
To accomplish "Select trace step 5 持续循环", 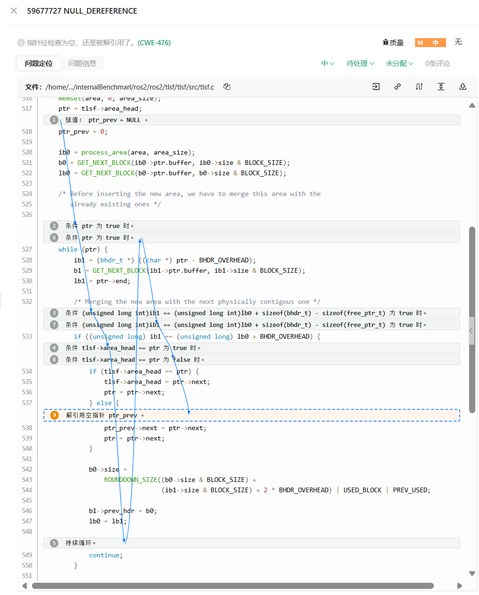I will pyautogui.click(x=252, y=543).
